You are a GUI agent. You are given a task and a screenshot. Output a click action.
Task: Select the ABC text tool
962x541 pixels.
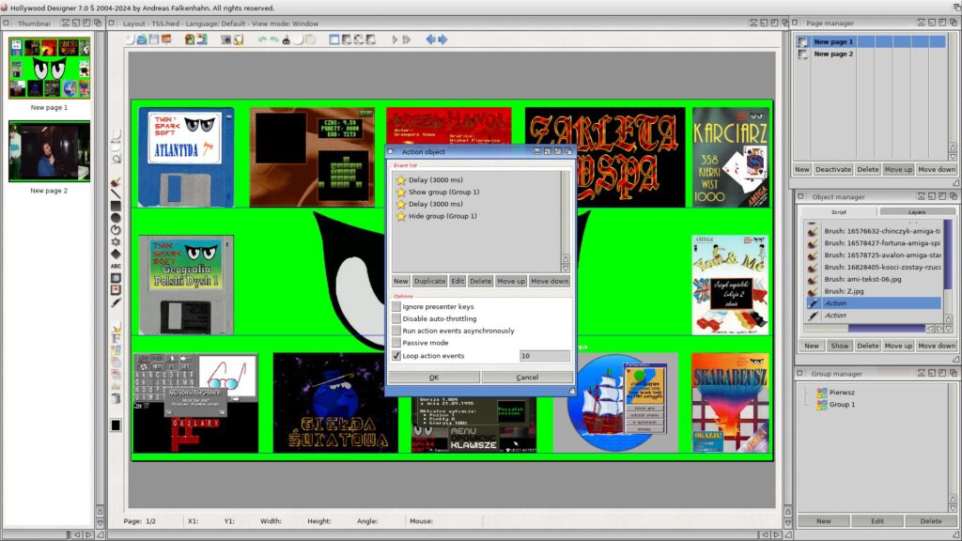pos(116,266)
